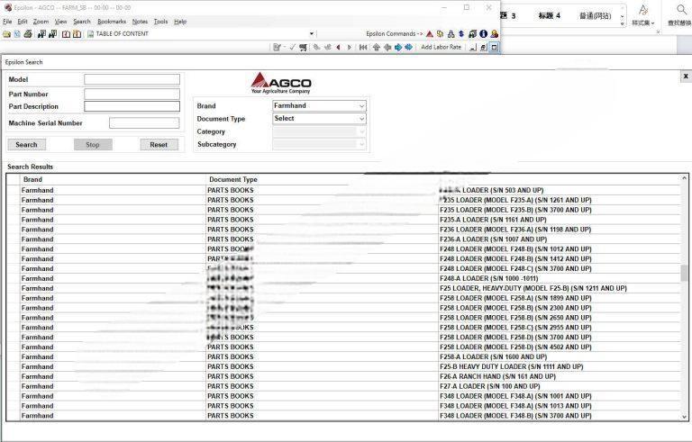This screenshot has height=442, width=692.
Task: Click the results scrollbar down arrow
Action: click(684, 417)
